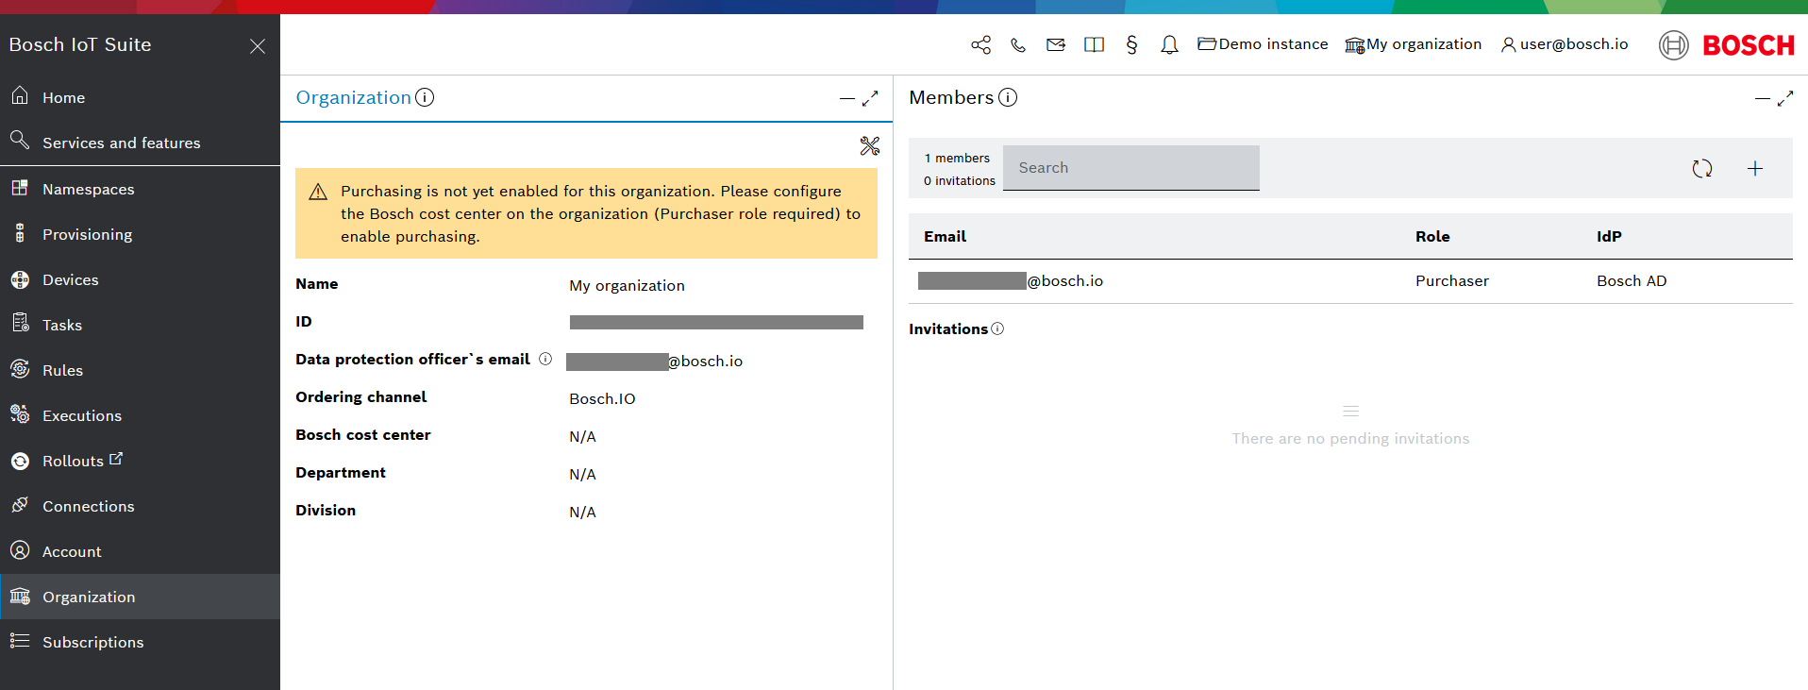Click the Bosch logo
This screenshot has width=1808, height=690.
(x=1727, y=45)
